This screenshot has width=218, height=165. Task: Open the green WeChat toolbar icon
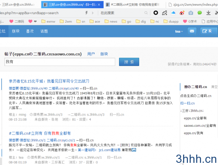click(200, 13)
